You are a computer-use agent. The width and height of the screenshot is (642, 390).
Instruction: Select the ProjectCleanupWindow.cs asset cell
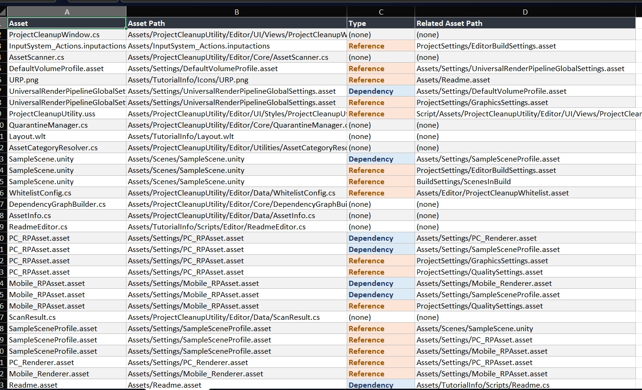(x=67, y=34)
